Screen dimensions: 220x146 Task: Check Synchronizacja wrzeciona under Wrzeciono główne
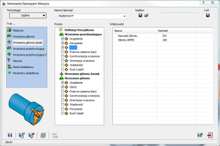[63, 96]
